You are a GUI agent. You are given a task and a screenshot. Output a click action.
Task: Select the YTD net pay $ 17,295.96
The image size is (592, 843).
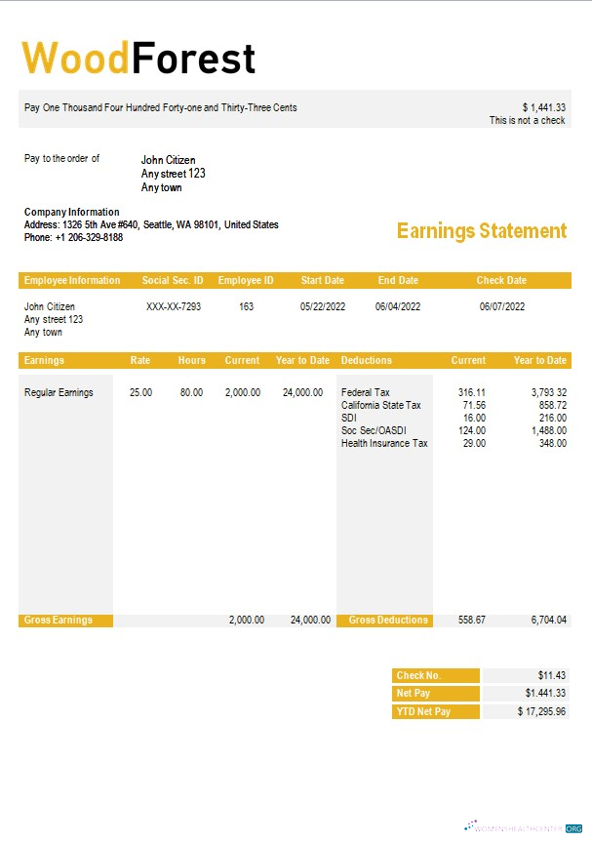click(x=541, y=711)
